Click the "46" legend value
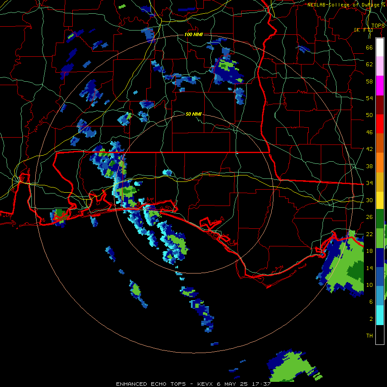 369,132
